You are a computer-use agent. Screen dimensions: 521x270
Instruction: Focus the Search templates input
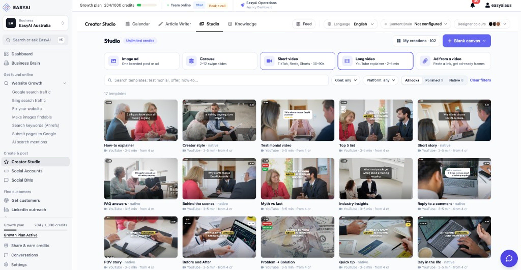pyautogui.click(x=216, y=80)
